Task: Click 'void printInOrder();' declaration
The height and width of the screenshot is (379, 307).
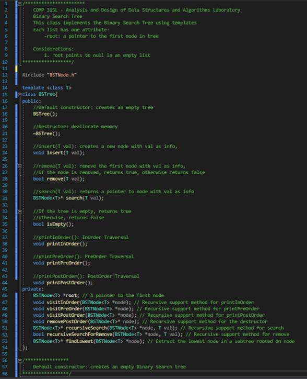Action: [60, 243]
